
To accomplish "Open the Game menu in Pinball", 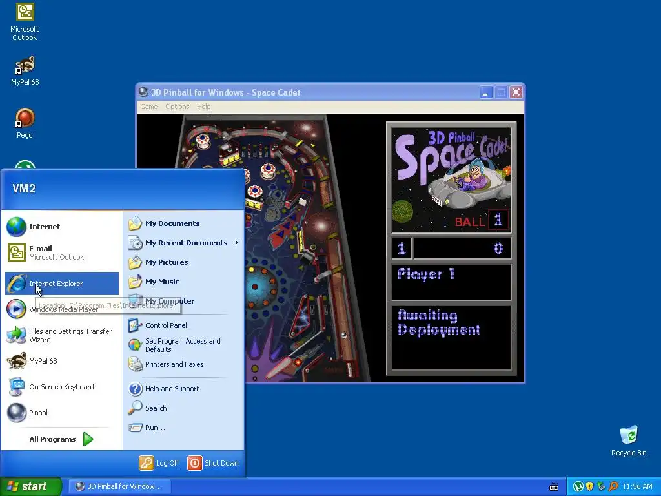I will point(149,107).
